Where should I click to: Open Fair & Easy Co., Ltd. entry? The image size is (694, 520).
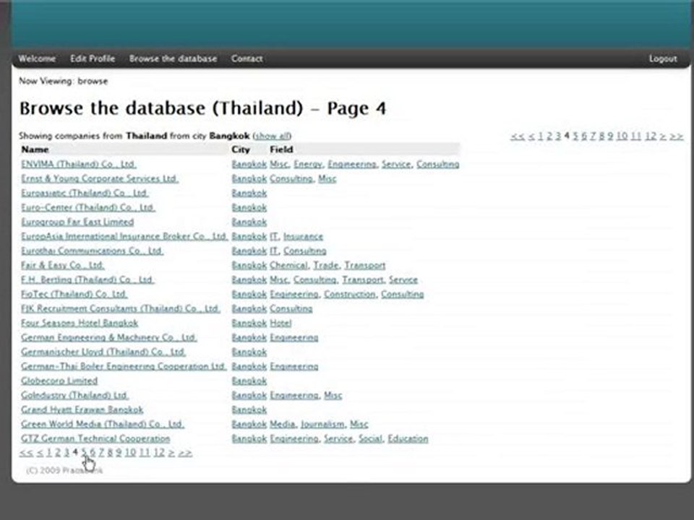[62, 265]
